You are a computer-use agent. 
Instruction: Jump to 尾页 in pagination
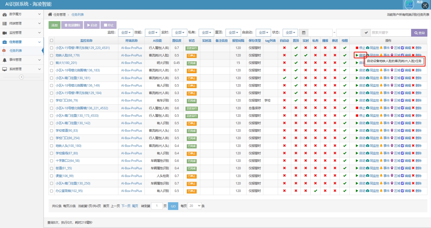(x=135, y=206)
